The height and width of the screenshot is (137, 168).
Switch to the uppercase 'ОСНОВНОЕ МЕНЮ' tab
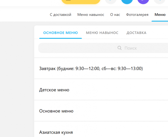coord(61,33)
